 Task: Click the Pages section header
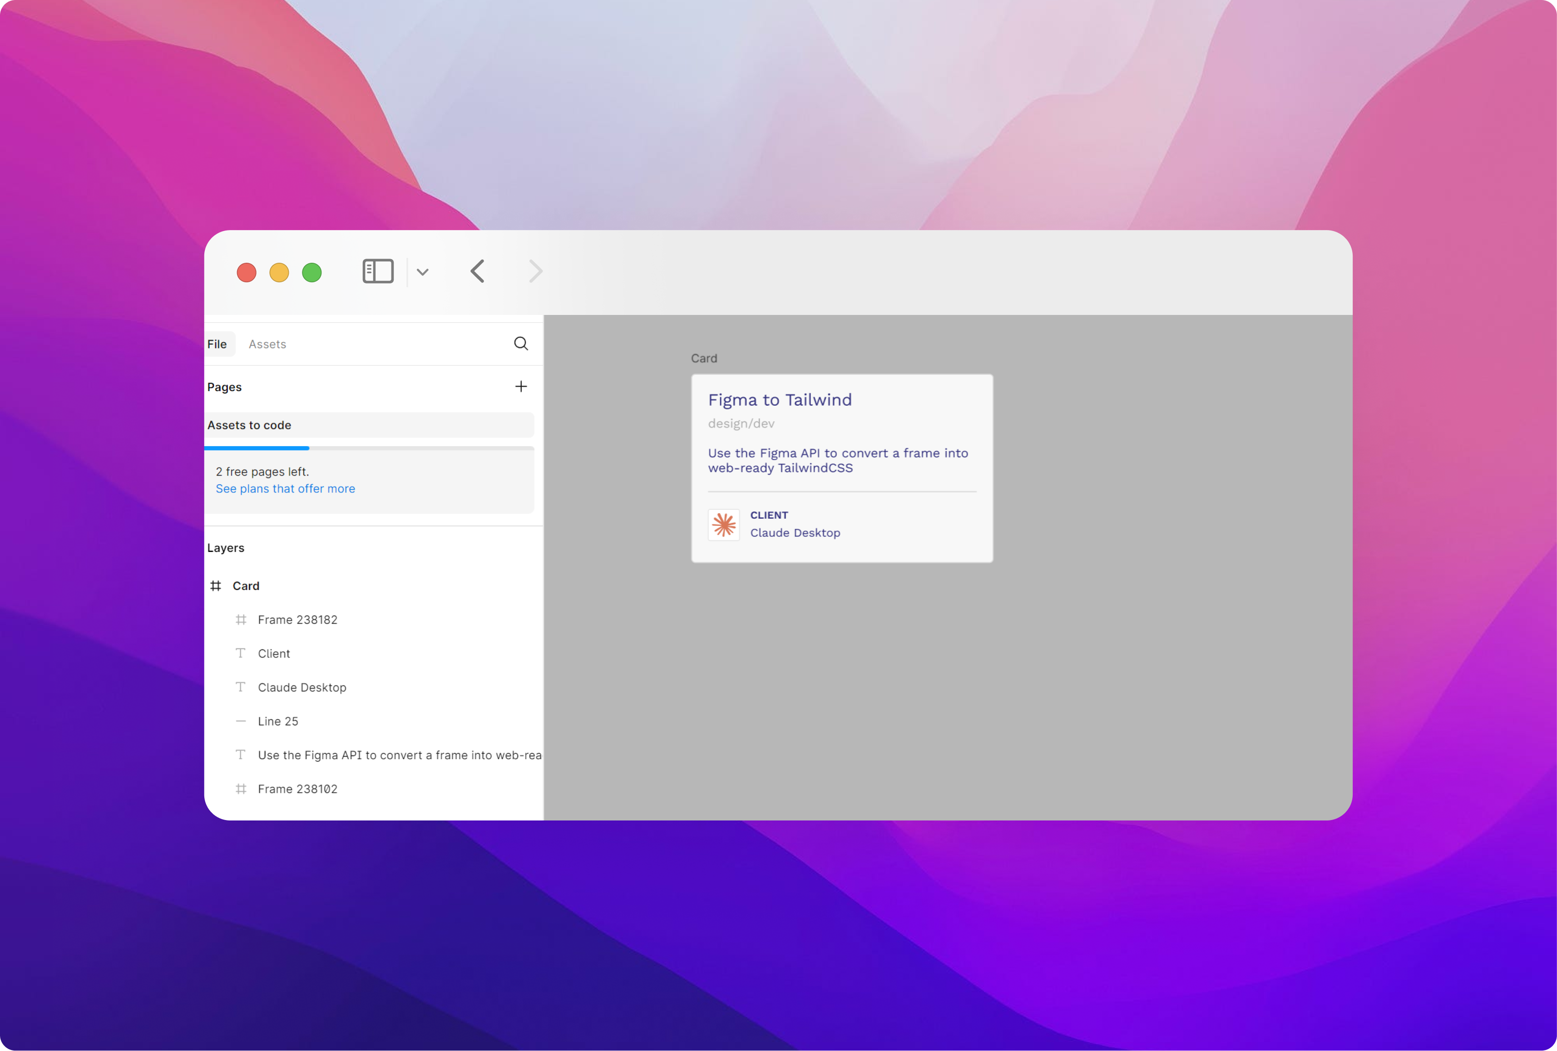pos(224,387)
